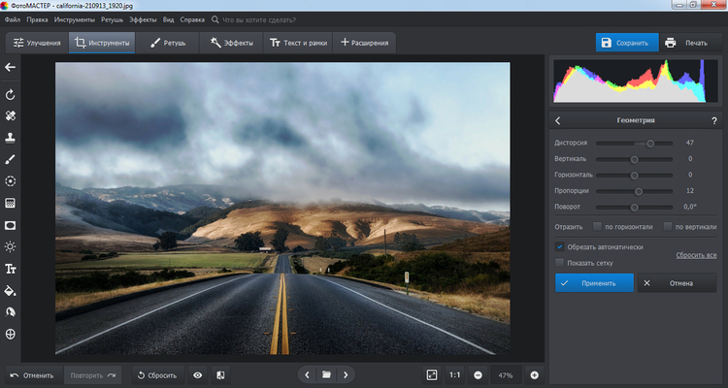Click the fit-to-screen icon in bottom bar
Viewport: 728px width, 388px height.
pos(432,374)
